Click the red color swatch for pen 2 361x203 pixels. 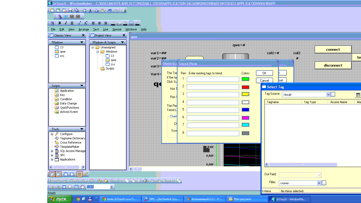(x=245, y=87)
